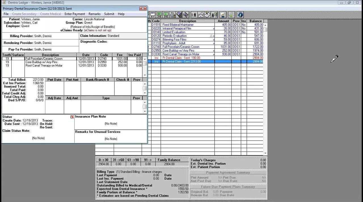Screen dimensions: 363x202
Task: Click the toolbar icon right of the calculator
Action: 186,15
